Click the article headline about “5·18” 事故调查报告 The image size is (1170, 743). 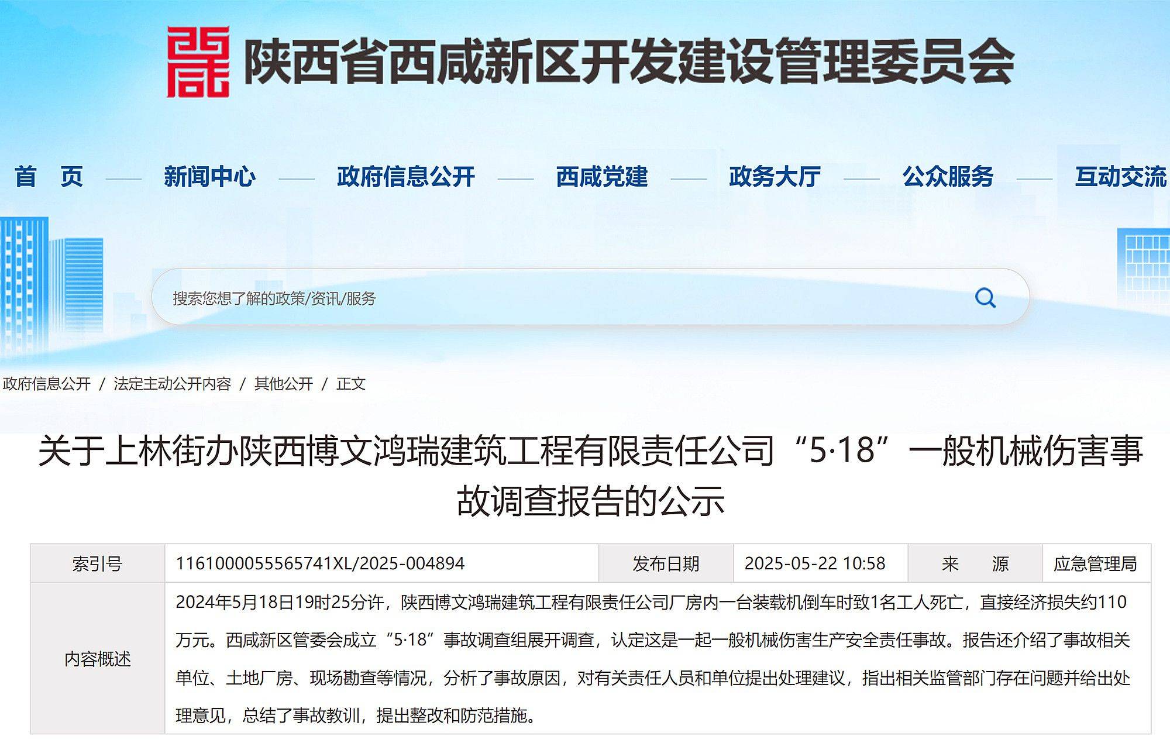590,476
